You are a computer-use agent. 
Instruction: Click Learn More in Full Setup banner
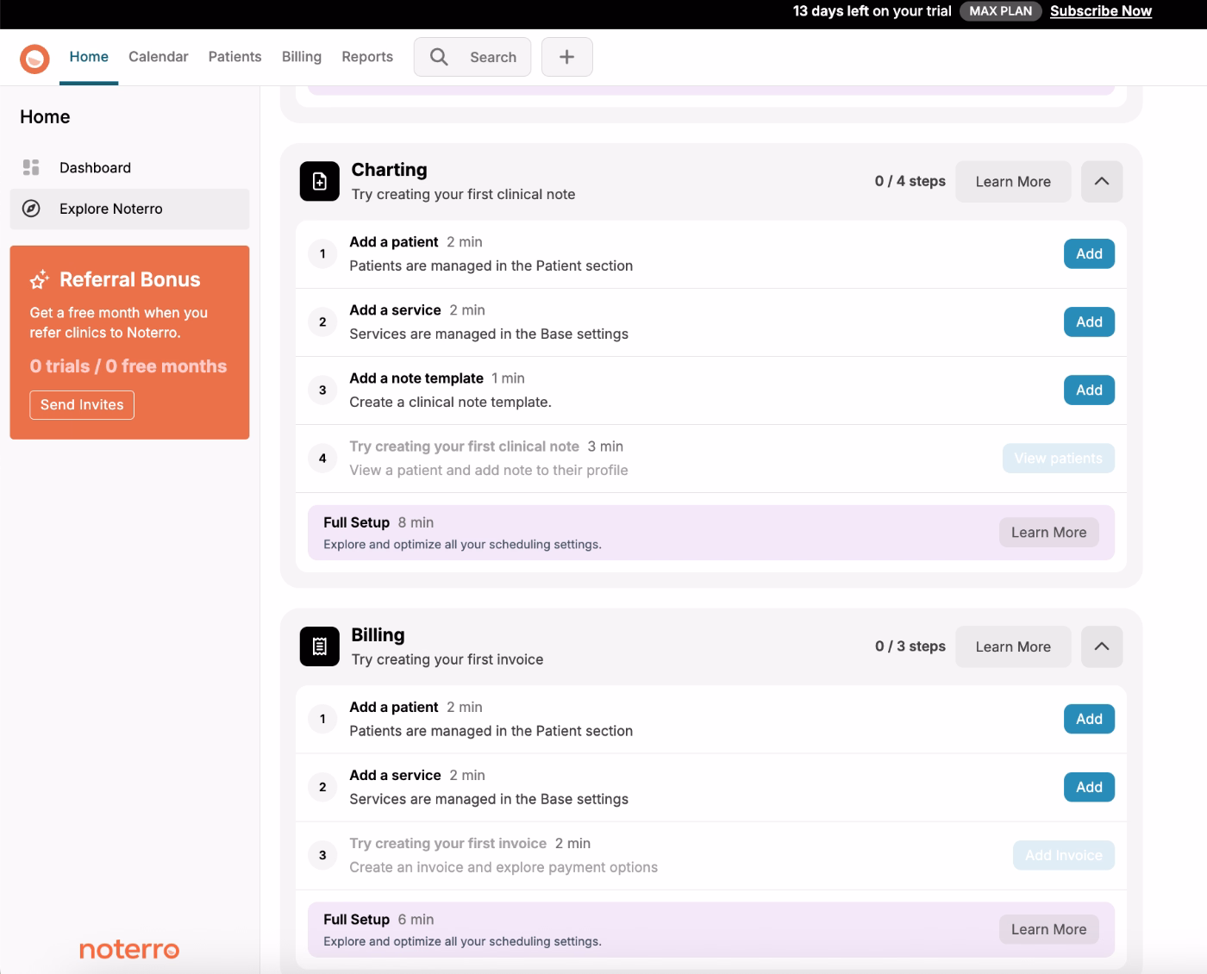[1048, 532]
